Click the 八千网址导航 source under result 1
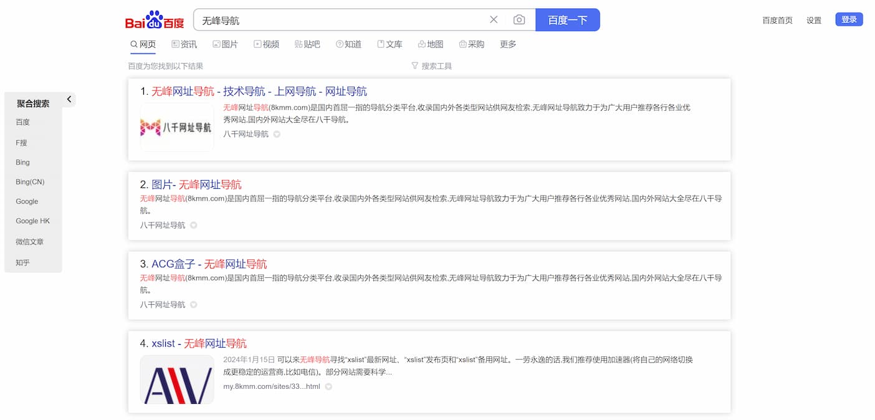Viewport: 875px width, 420px height. (x=246, y=134)
